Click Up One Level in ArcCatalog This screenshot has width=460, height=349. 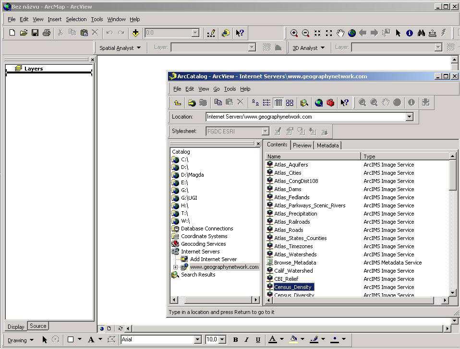[178, 103]
